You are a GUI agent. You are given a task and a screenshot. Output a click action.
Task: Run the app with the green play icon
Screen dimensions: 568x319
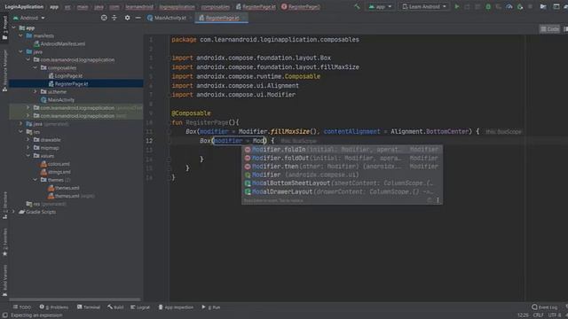457,6
